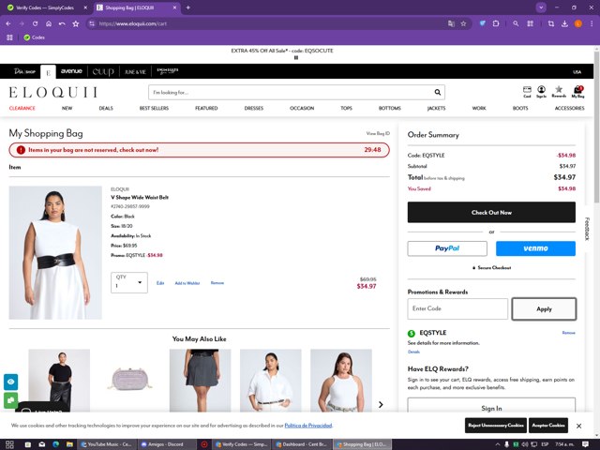Screen dimensions: 600x450
Task: Click the blue eye accessibility widget
Action: tap(10, 382)
